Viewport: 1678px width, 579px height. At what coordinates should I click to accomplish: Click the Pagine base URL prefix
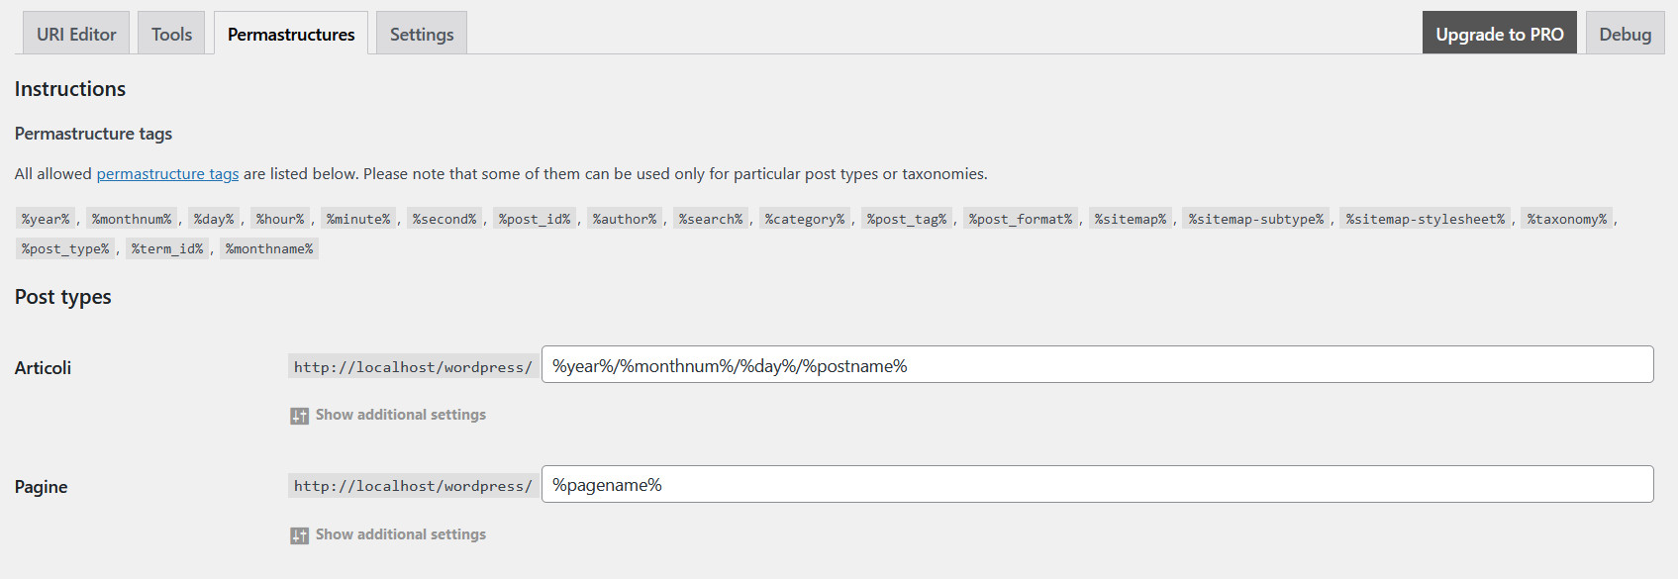(413, 485)
